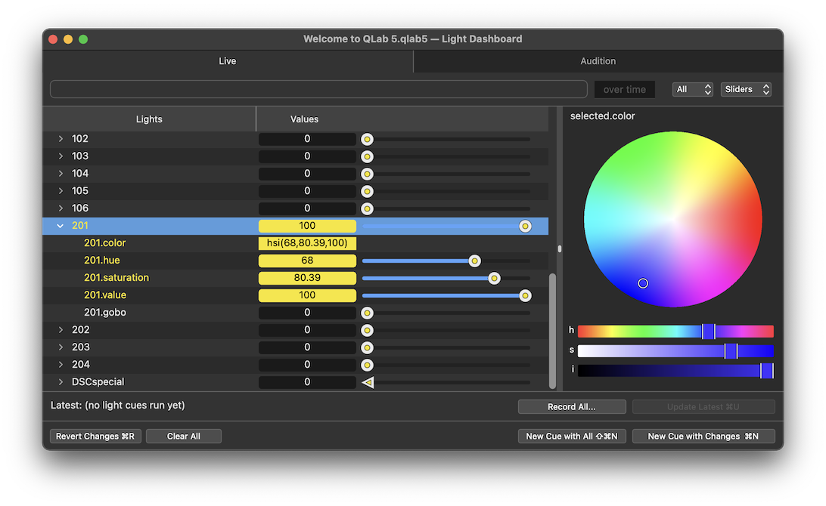Expand fixture 204's parameters
Viewport: 826px width, 506px height.
pos(61,364)
